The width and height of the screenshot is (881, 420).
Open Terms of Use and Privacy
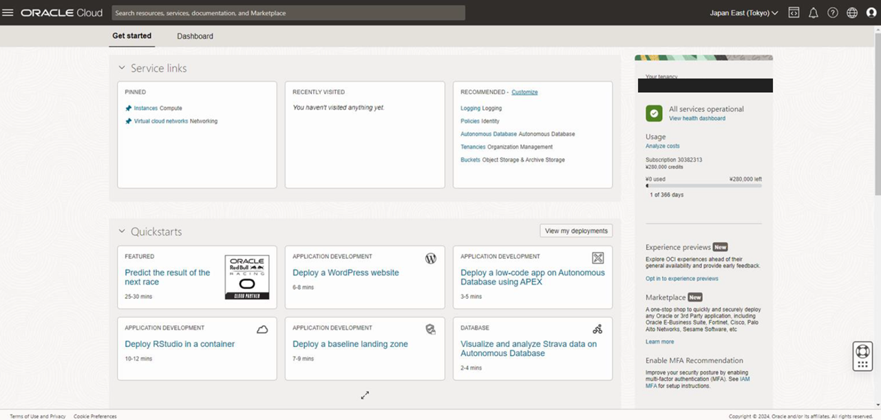pyautogui.click(x=38, y=417)
